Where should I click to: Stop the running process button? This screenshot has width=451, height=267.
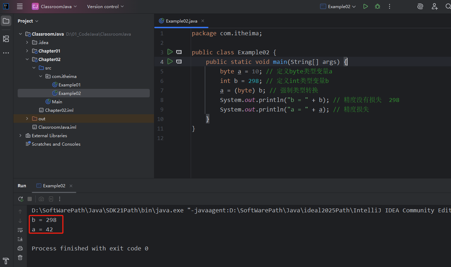pyautogui.click(x=30, y=199)
